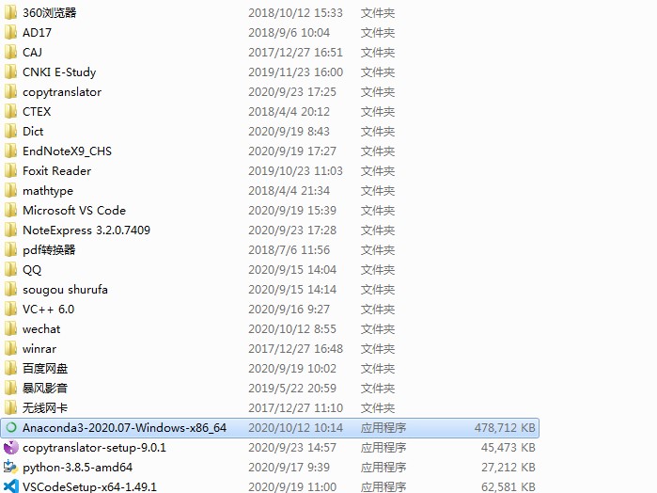657x493 pixels.
Task: Select the folder name VC++ 6.0
Action: [x=48, y=309]
